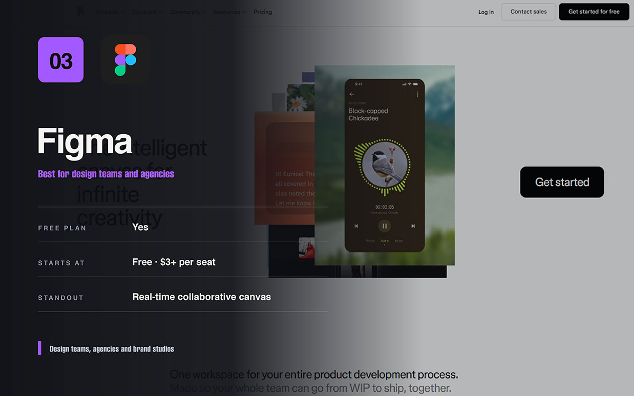Expand the Resources dropdown menu

click(230, 12)
